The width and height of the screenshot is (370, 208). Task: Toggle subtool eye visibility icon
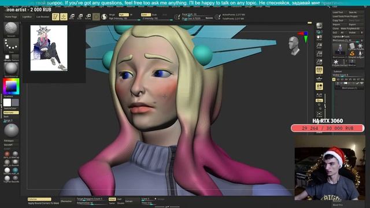(362, 83)
